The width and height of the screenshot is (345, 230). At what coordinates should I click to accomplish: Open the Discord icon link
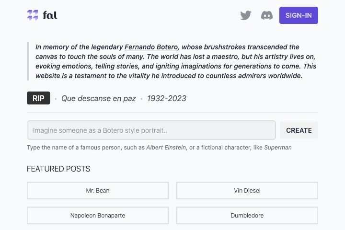tap(267, 15)
